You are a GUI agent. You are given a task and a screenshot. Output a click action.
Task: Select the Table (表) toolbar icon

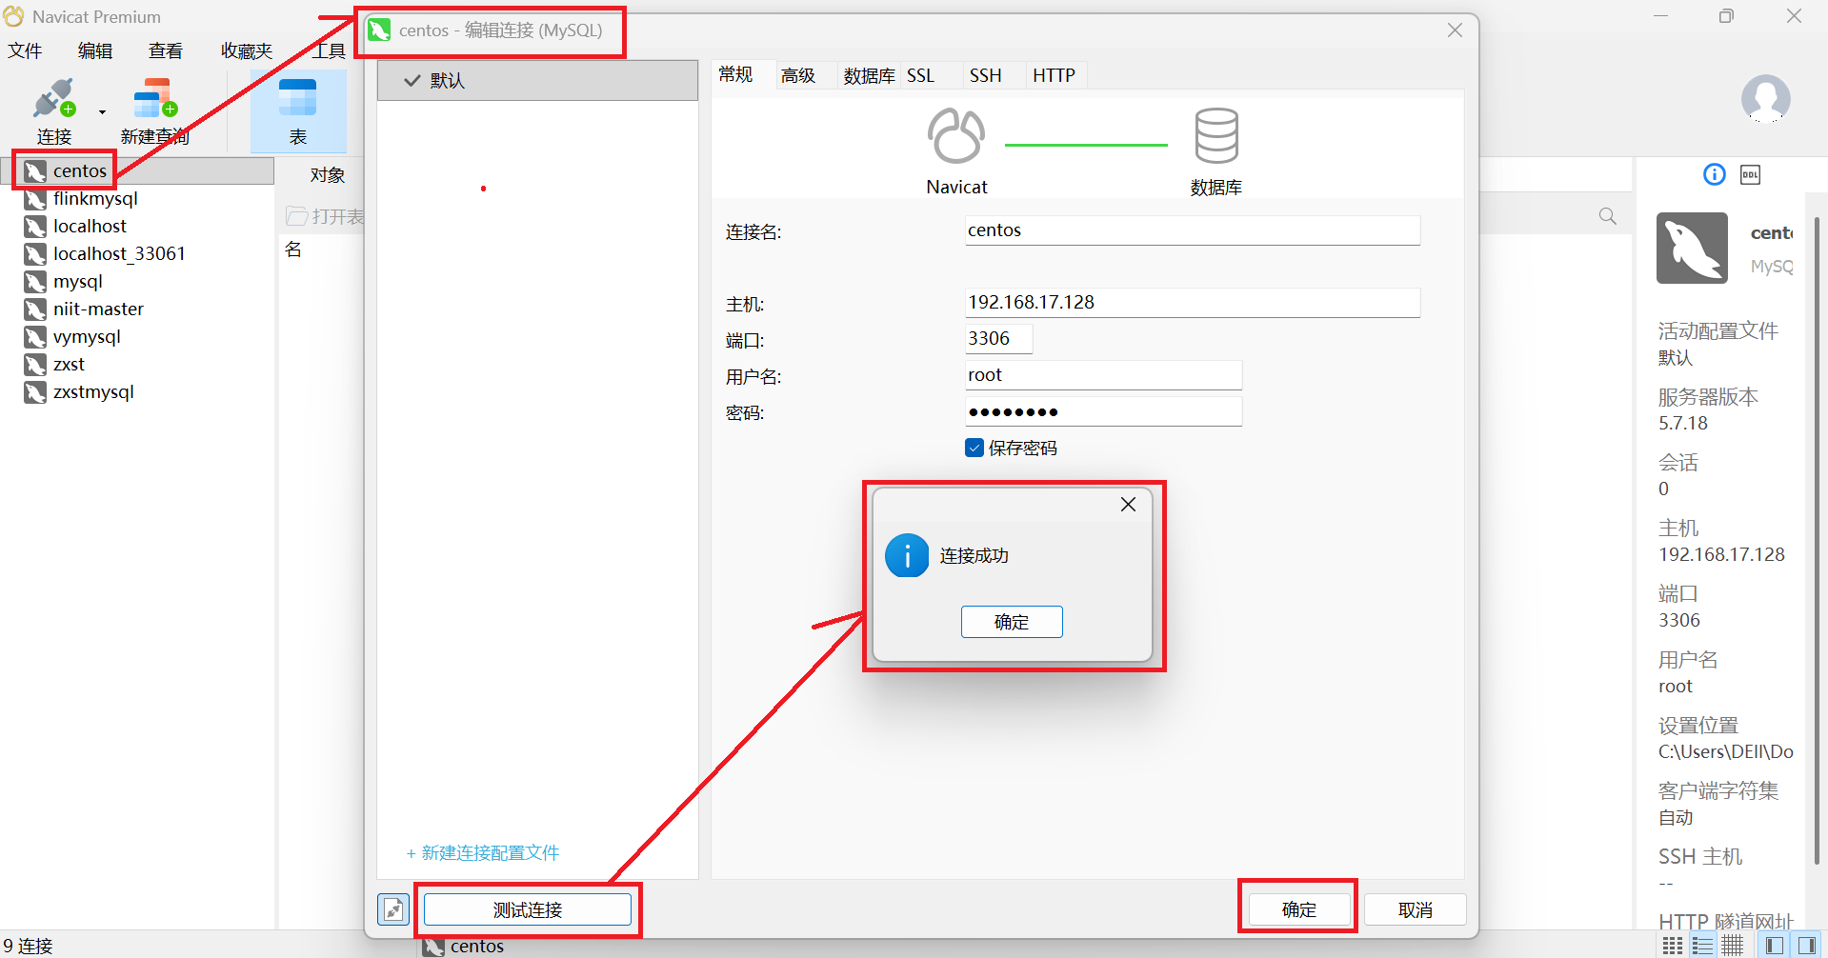[297, 111]
